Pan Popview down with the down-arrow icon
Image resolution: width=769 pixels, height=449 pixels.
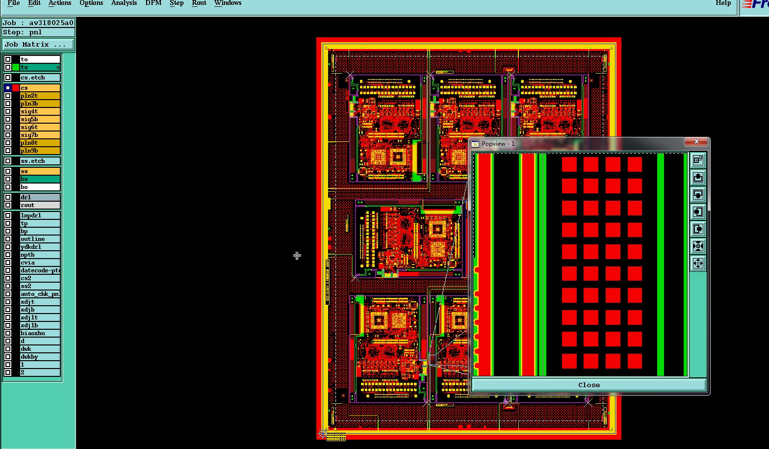coord(698,194)
